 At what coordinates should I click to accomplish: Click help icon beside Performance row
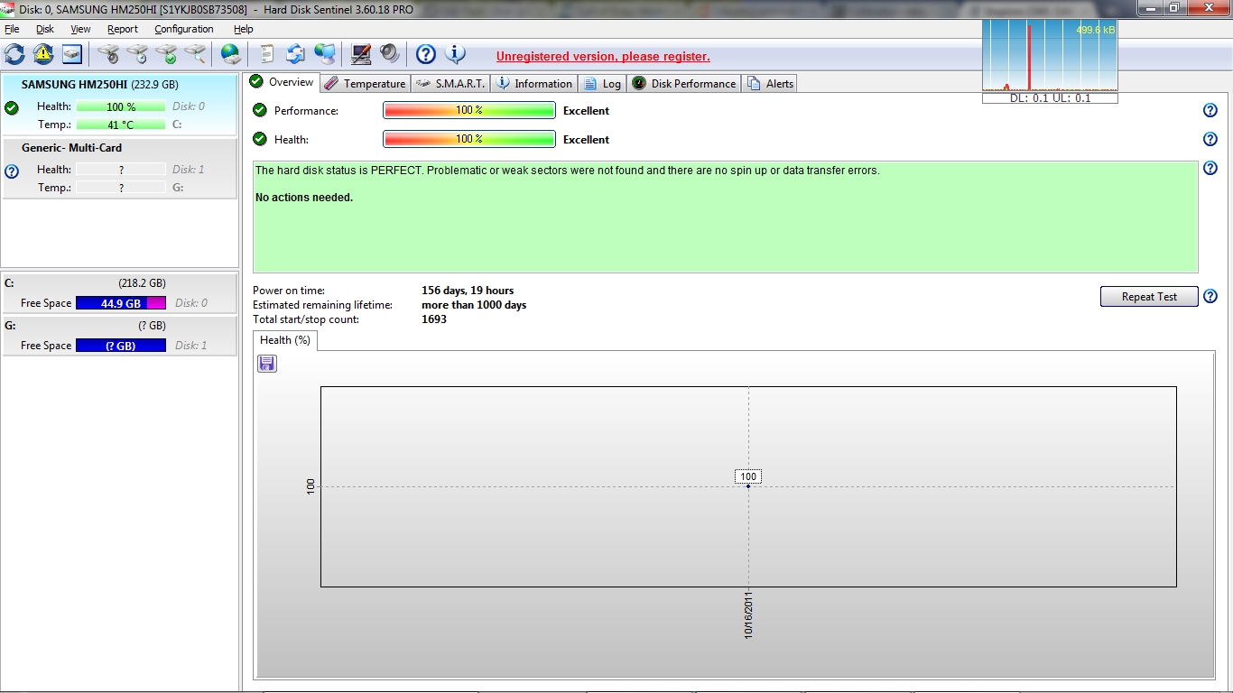(x=1210, y=110)
